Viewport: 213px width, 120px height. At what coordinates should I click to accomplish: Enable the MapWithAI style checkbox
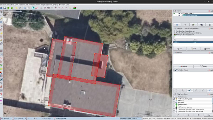click(x=174, y=102)
